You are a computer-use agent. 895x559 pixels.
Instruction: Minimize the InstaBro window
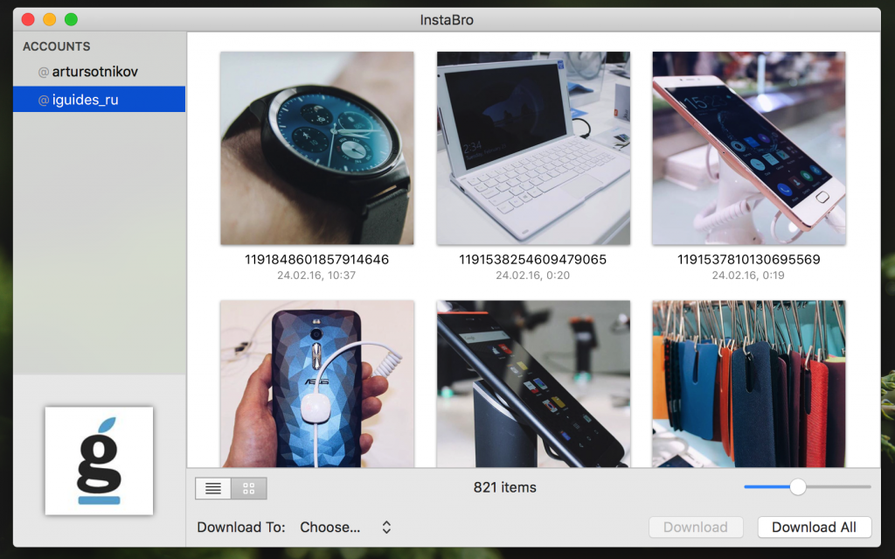pos(50,19)
